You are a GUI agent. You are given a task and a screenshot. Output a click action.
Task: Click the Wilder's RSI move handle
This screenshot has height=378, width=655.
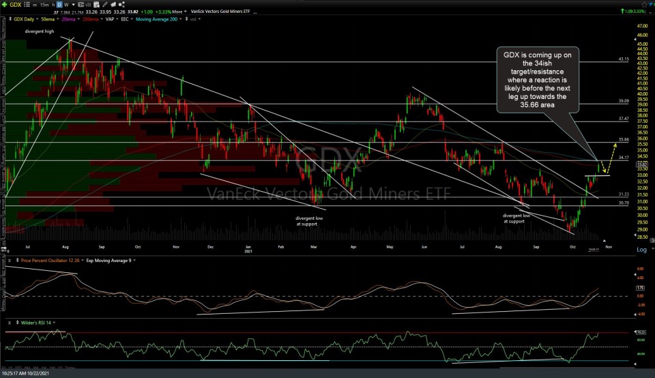coord(17,323)
